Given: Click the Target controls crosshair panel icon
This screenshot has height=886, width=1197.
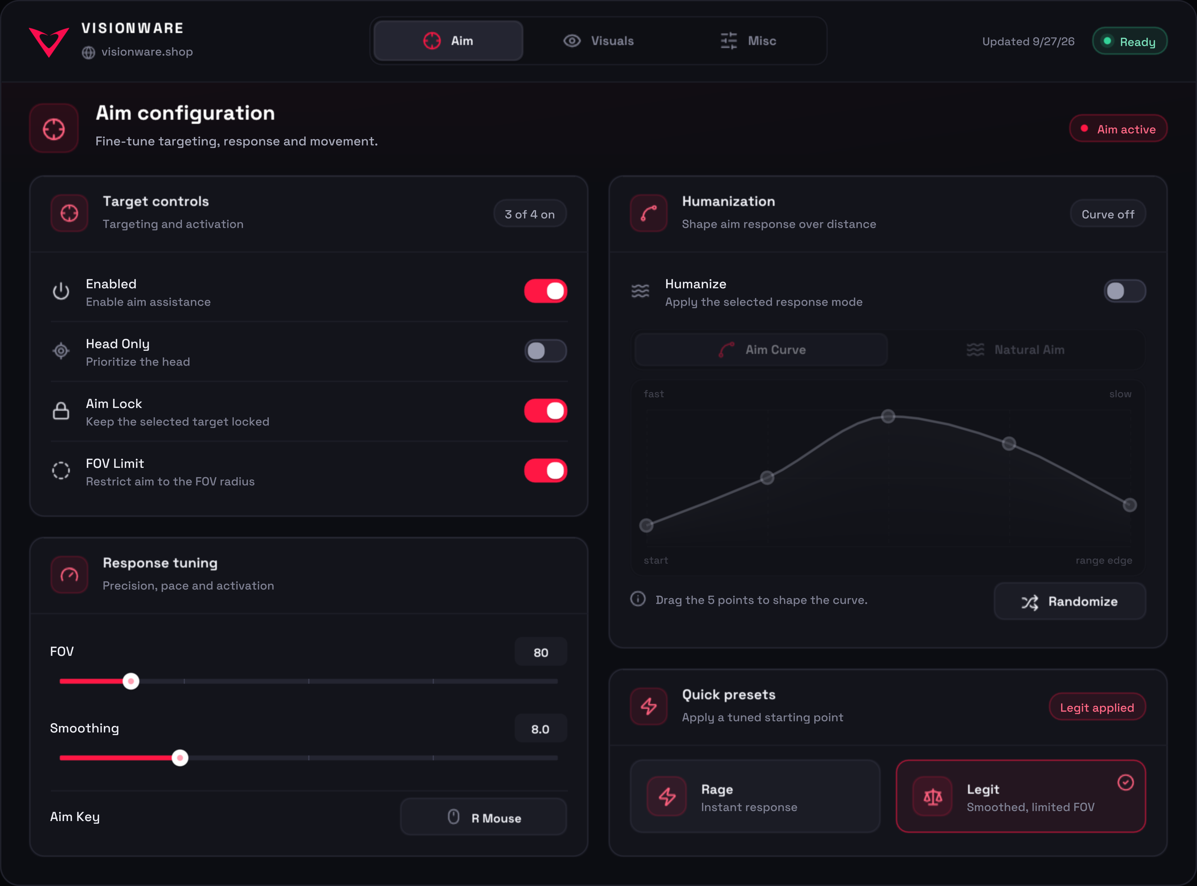Looking at the screenshot, I should [x=69, y=213].
